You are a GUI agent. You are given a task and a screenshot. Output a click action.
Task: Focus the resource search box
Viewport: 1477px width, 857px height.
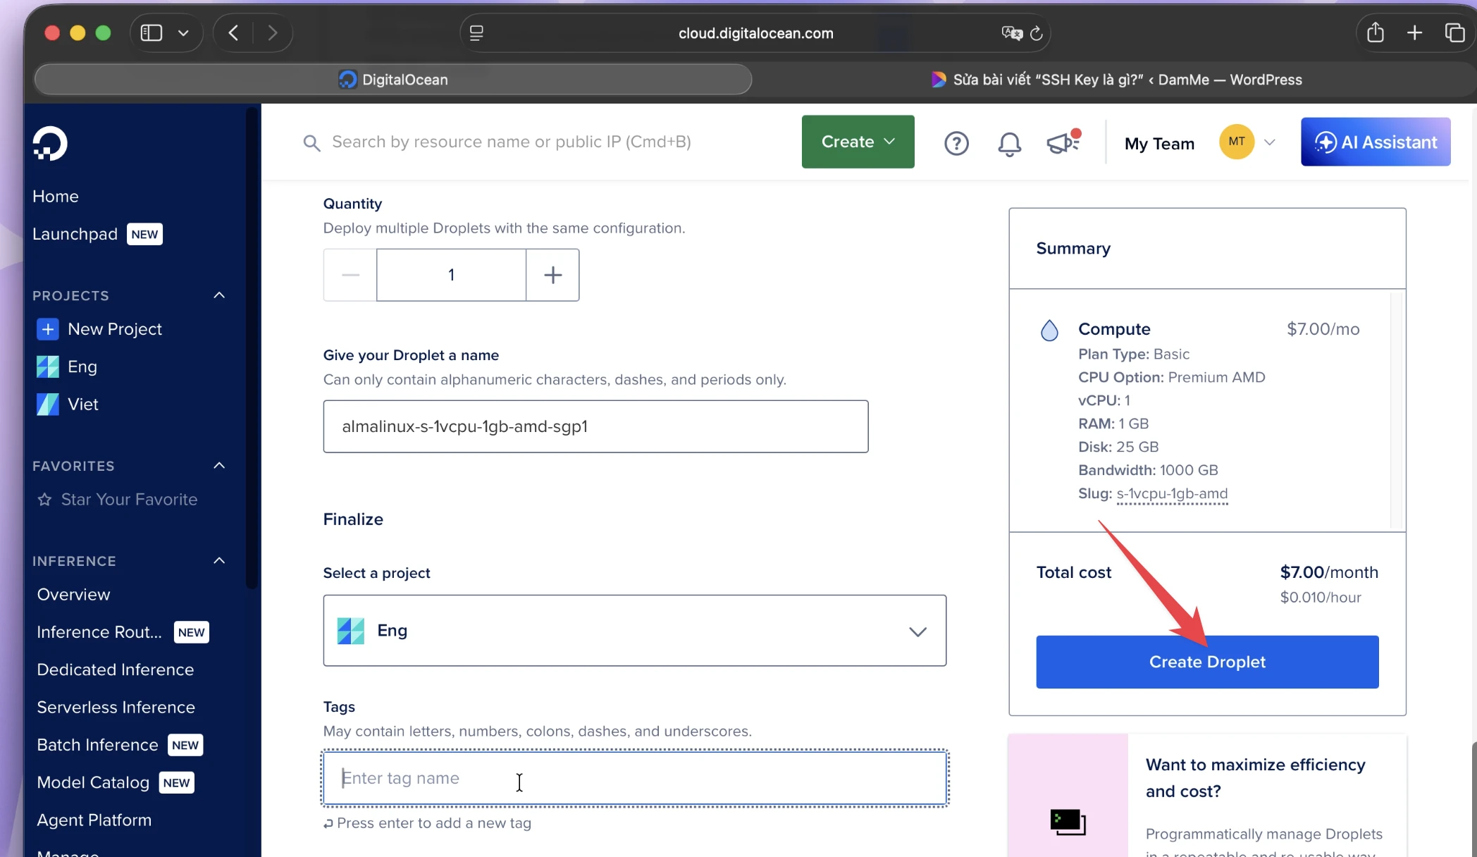point(511,142)
